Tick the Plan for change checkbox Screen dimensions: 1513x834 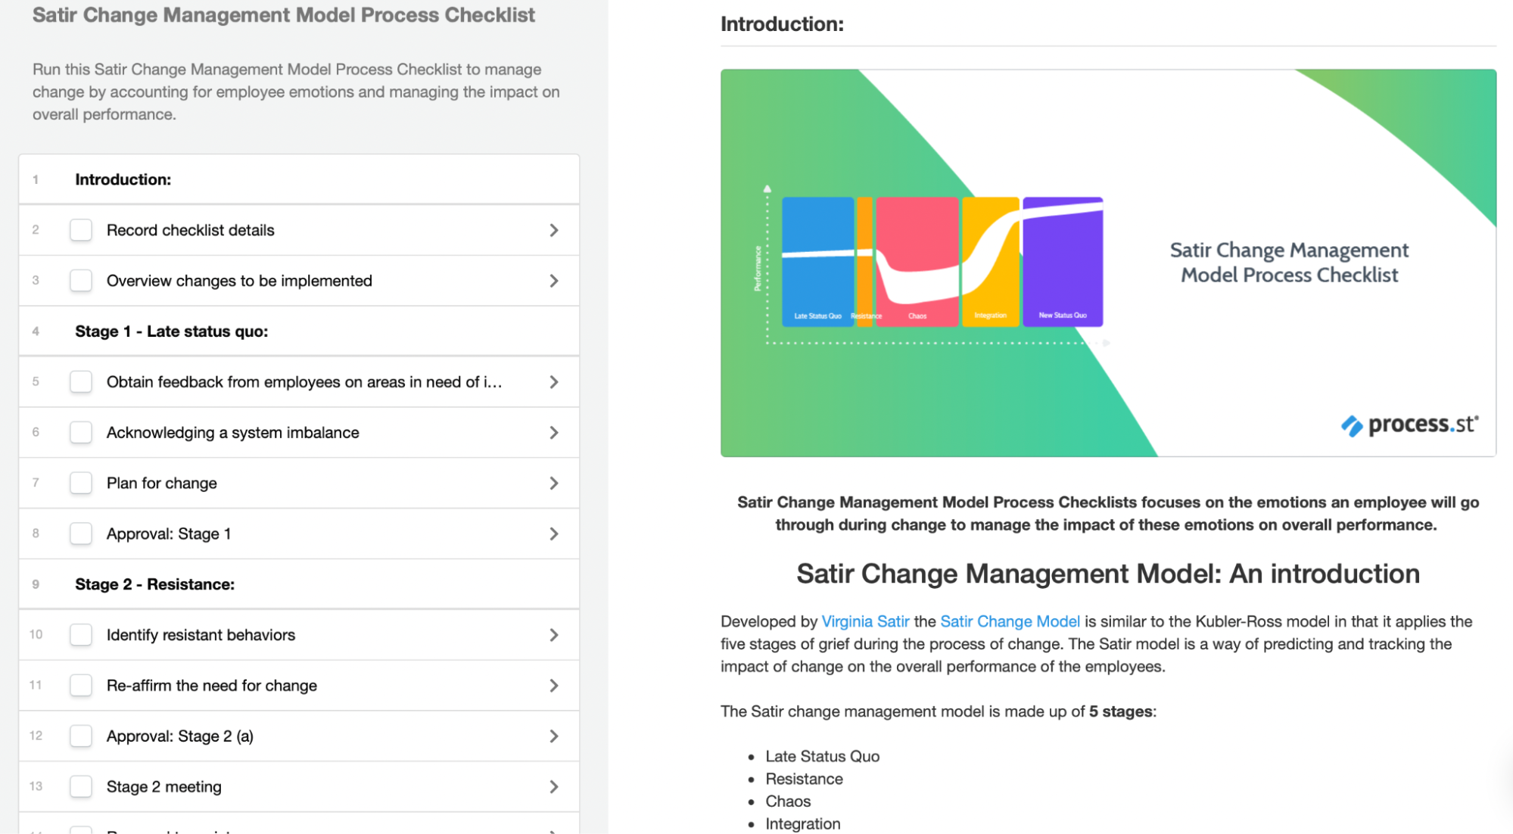(x=81, y=483)
